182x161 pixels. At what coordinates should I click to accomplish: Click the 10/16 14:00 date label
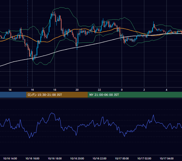tap(10, 158)
